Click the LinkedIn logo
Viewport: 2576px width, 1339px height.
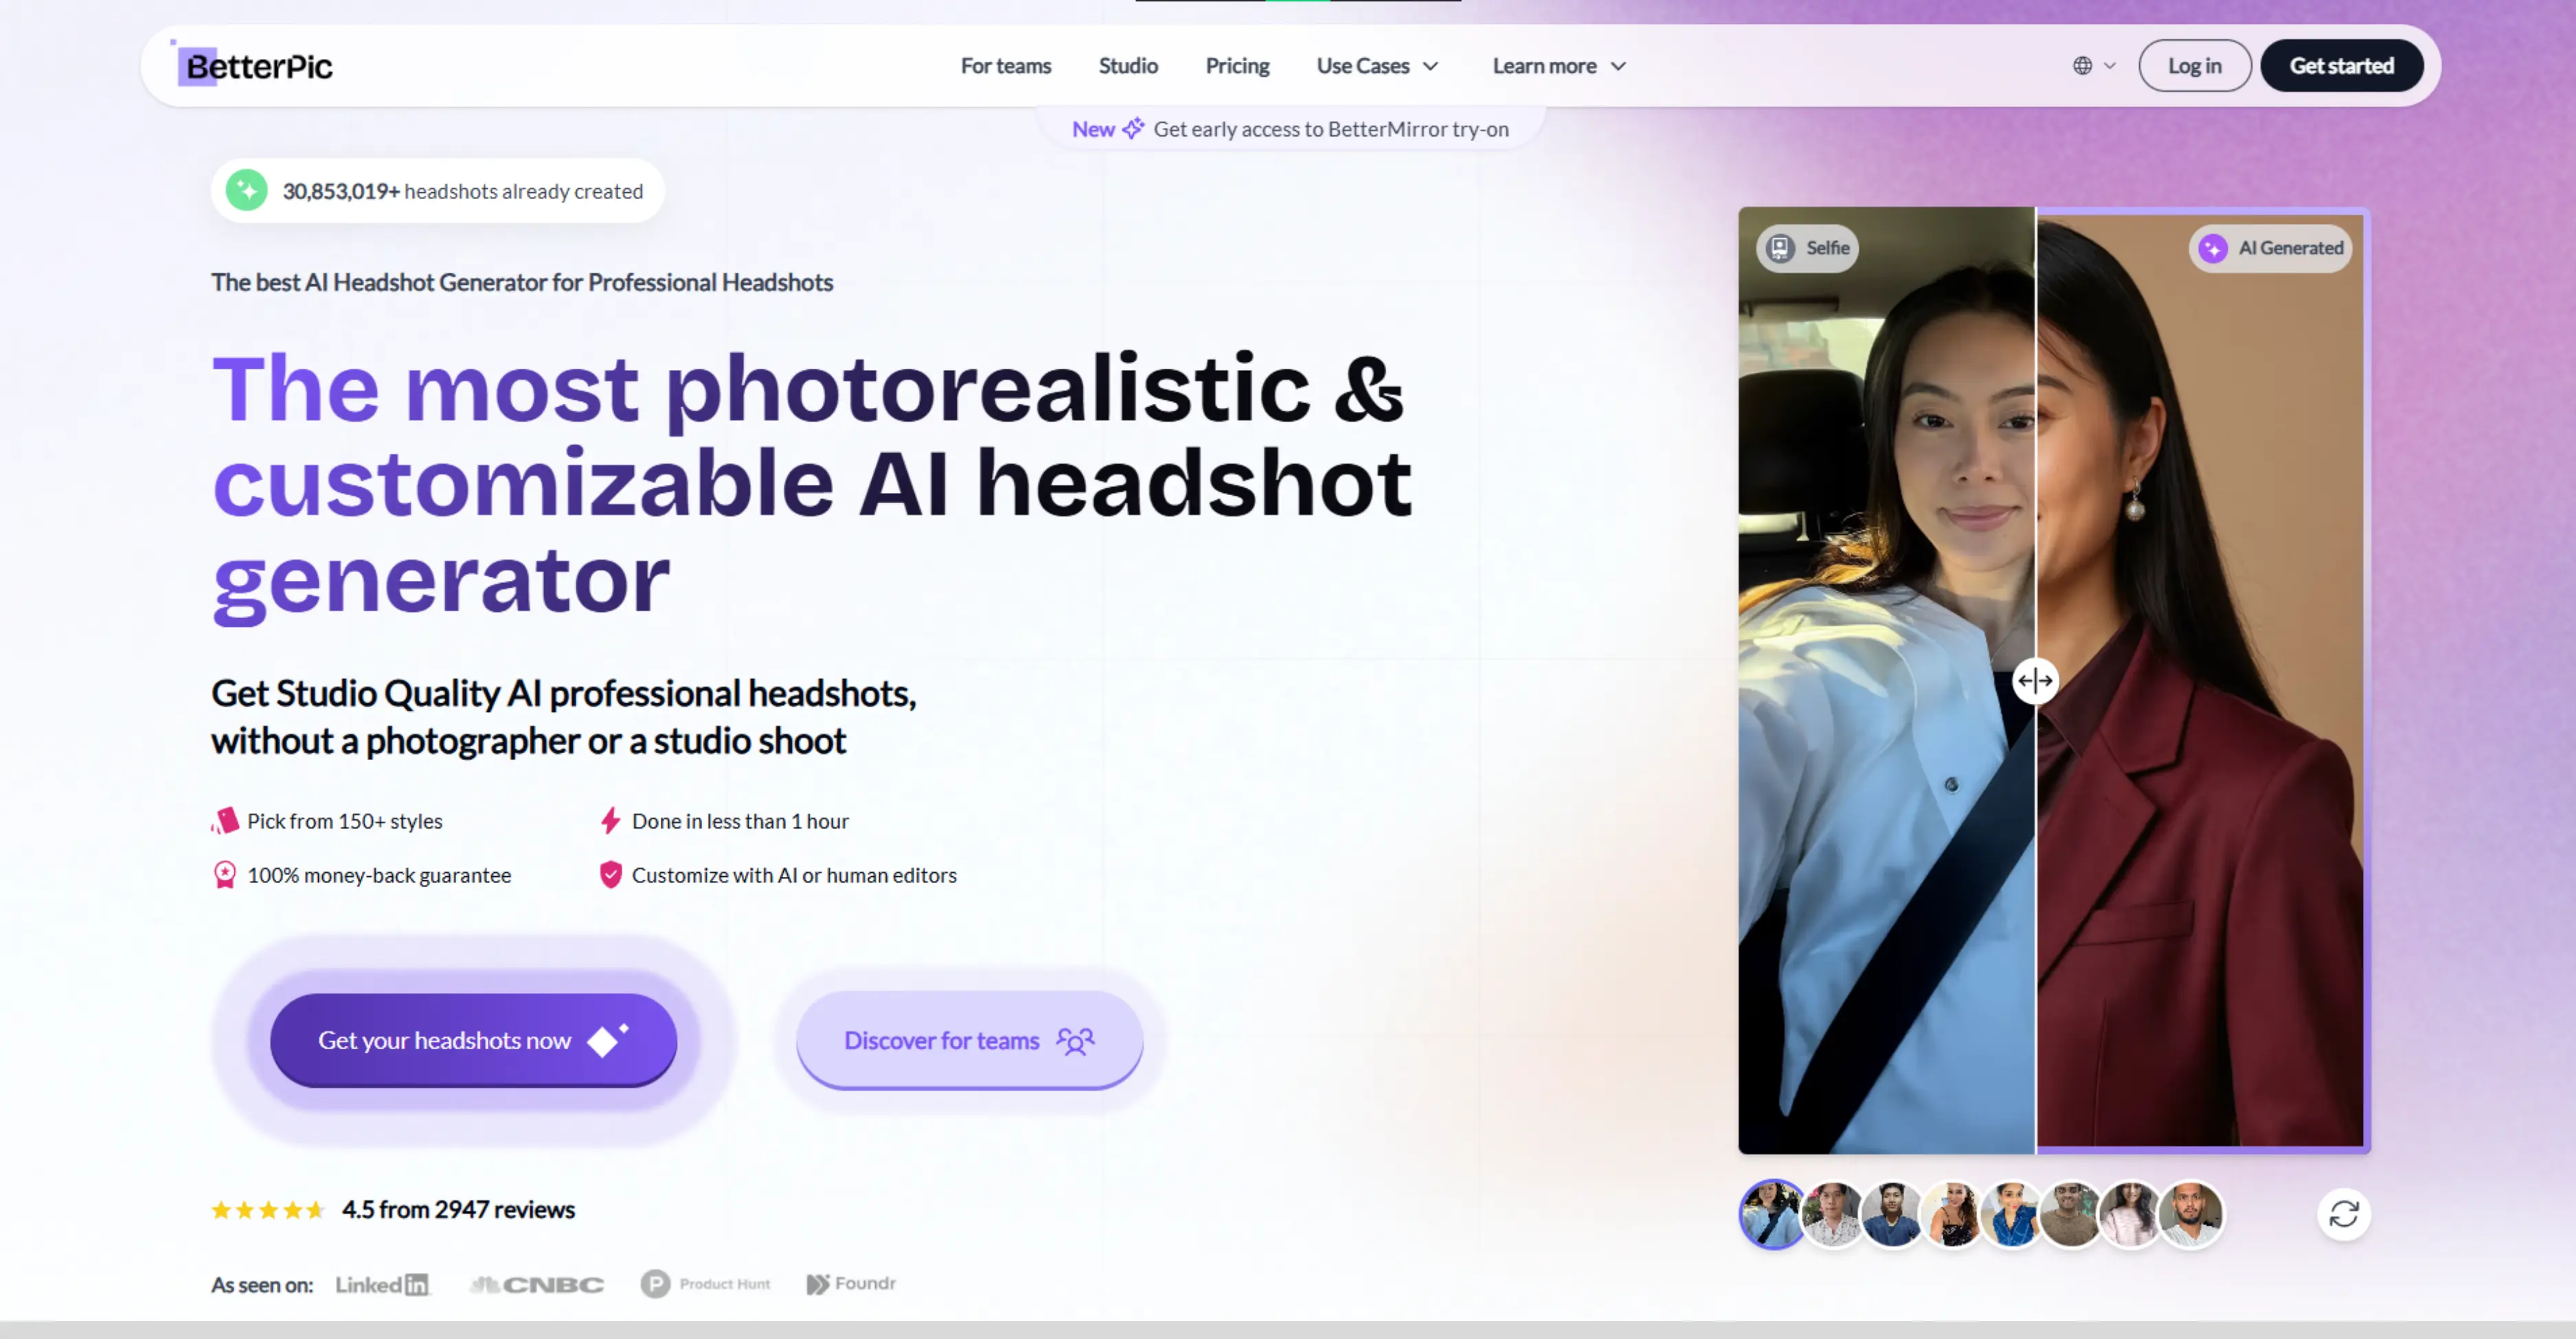click(x=382, y=1284)
